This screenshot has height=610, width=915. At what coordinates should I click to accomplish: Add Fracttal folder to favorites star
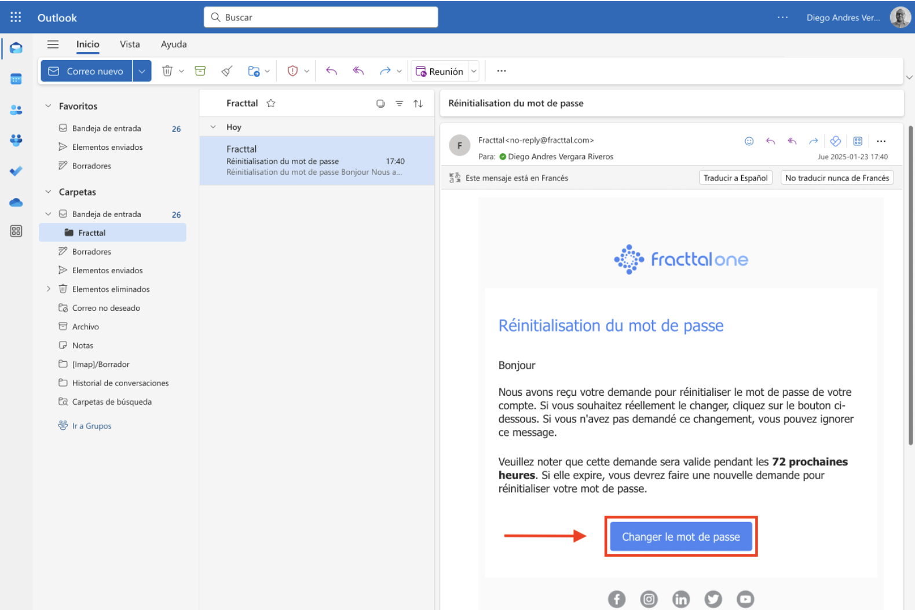[270, 103]
